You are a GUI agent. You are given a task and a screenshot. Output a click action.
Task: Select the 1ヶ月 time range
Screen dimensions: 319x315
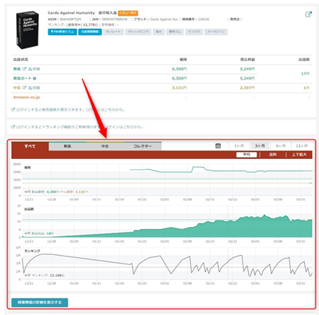click(239, 146)
